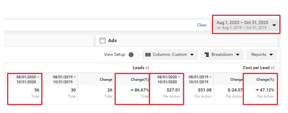Open the Columns: Custom dropdown
Viewport: 288px width, 113px height.
(x=170, y=55)
